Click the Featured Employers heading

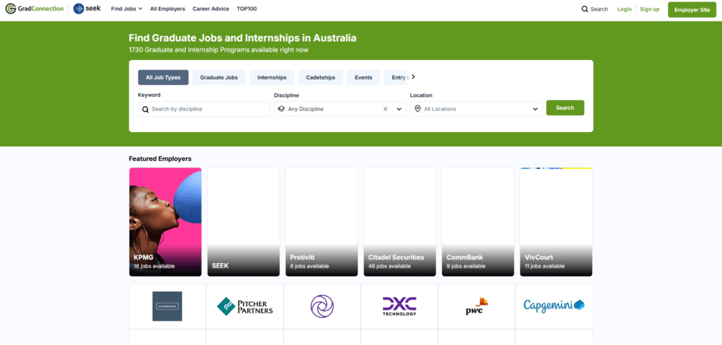(x=160, y=158)
